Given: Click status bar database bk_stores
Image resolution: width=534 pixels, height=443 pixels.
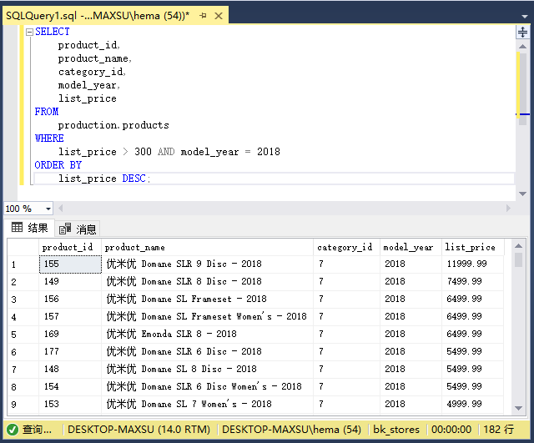Looking at the screenshot, I should (396, 430).
